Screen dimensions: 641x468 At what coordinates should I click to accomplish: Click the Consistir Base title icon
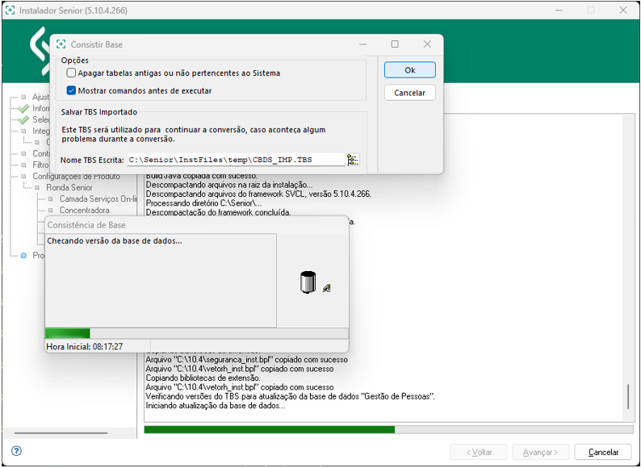tap(61, 44)
